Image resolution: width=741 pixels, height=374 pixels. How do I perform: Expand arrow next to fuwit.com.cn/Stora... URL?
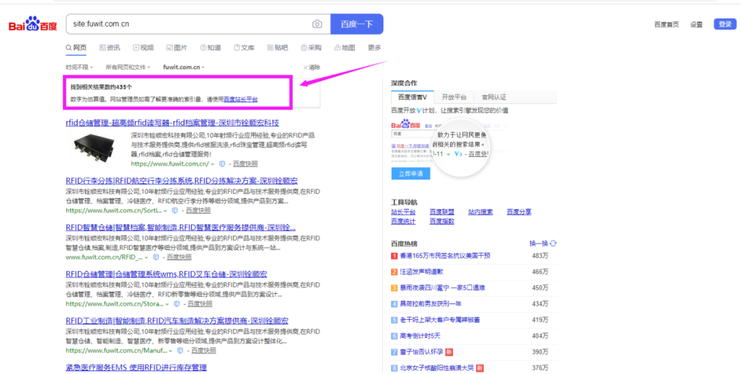click(167, 304)
